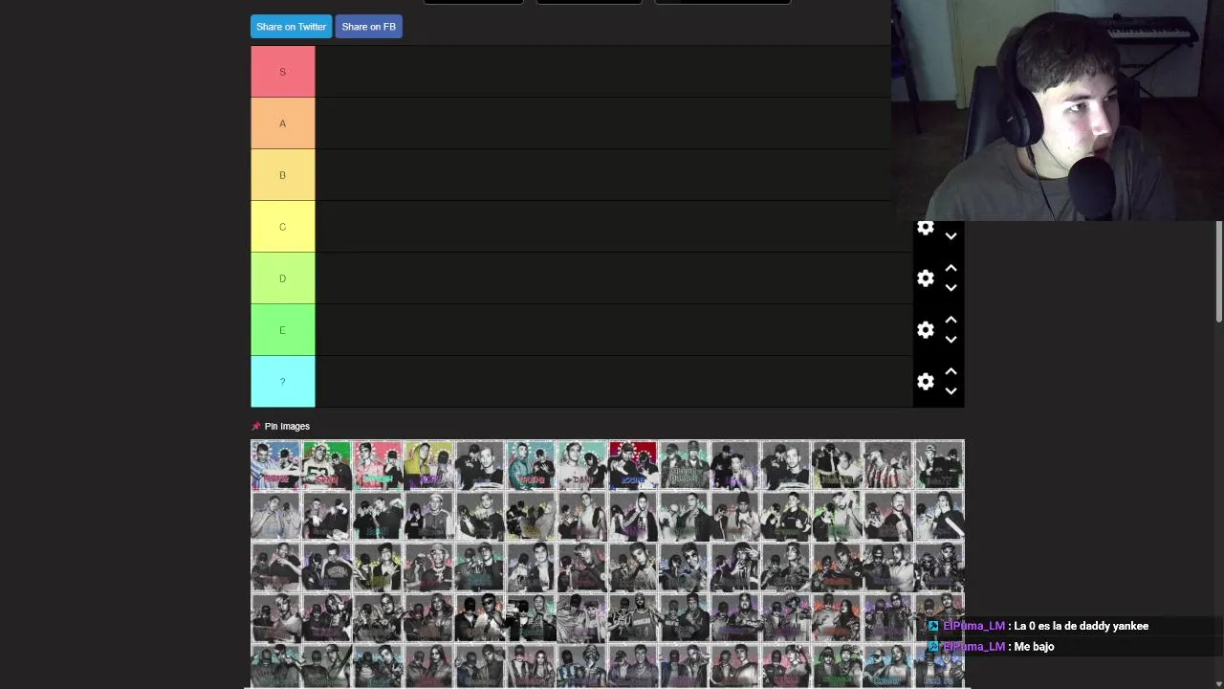Move the ? tier row up
Viewport: 1224px width, 689px height.
pos(951,372)
